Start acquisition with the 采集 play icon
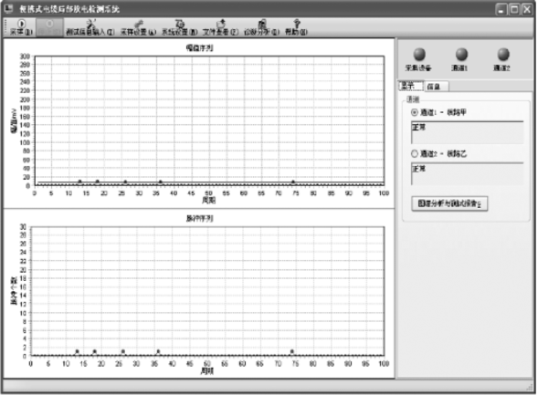The width and height of the screenshot is (538, 395). (21, 27)
